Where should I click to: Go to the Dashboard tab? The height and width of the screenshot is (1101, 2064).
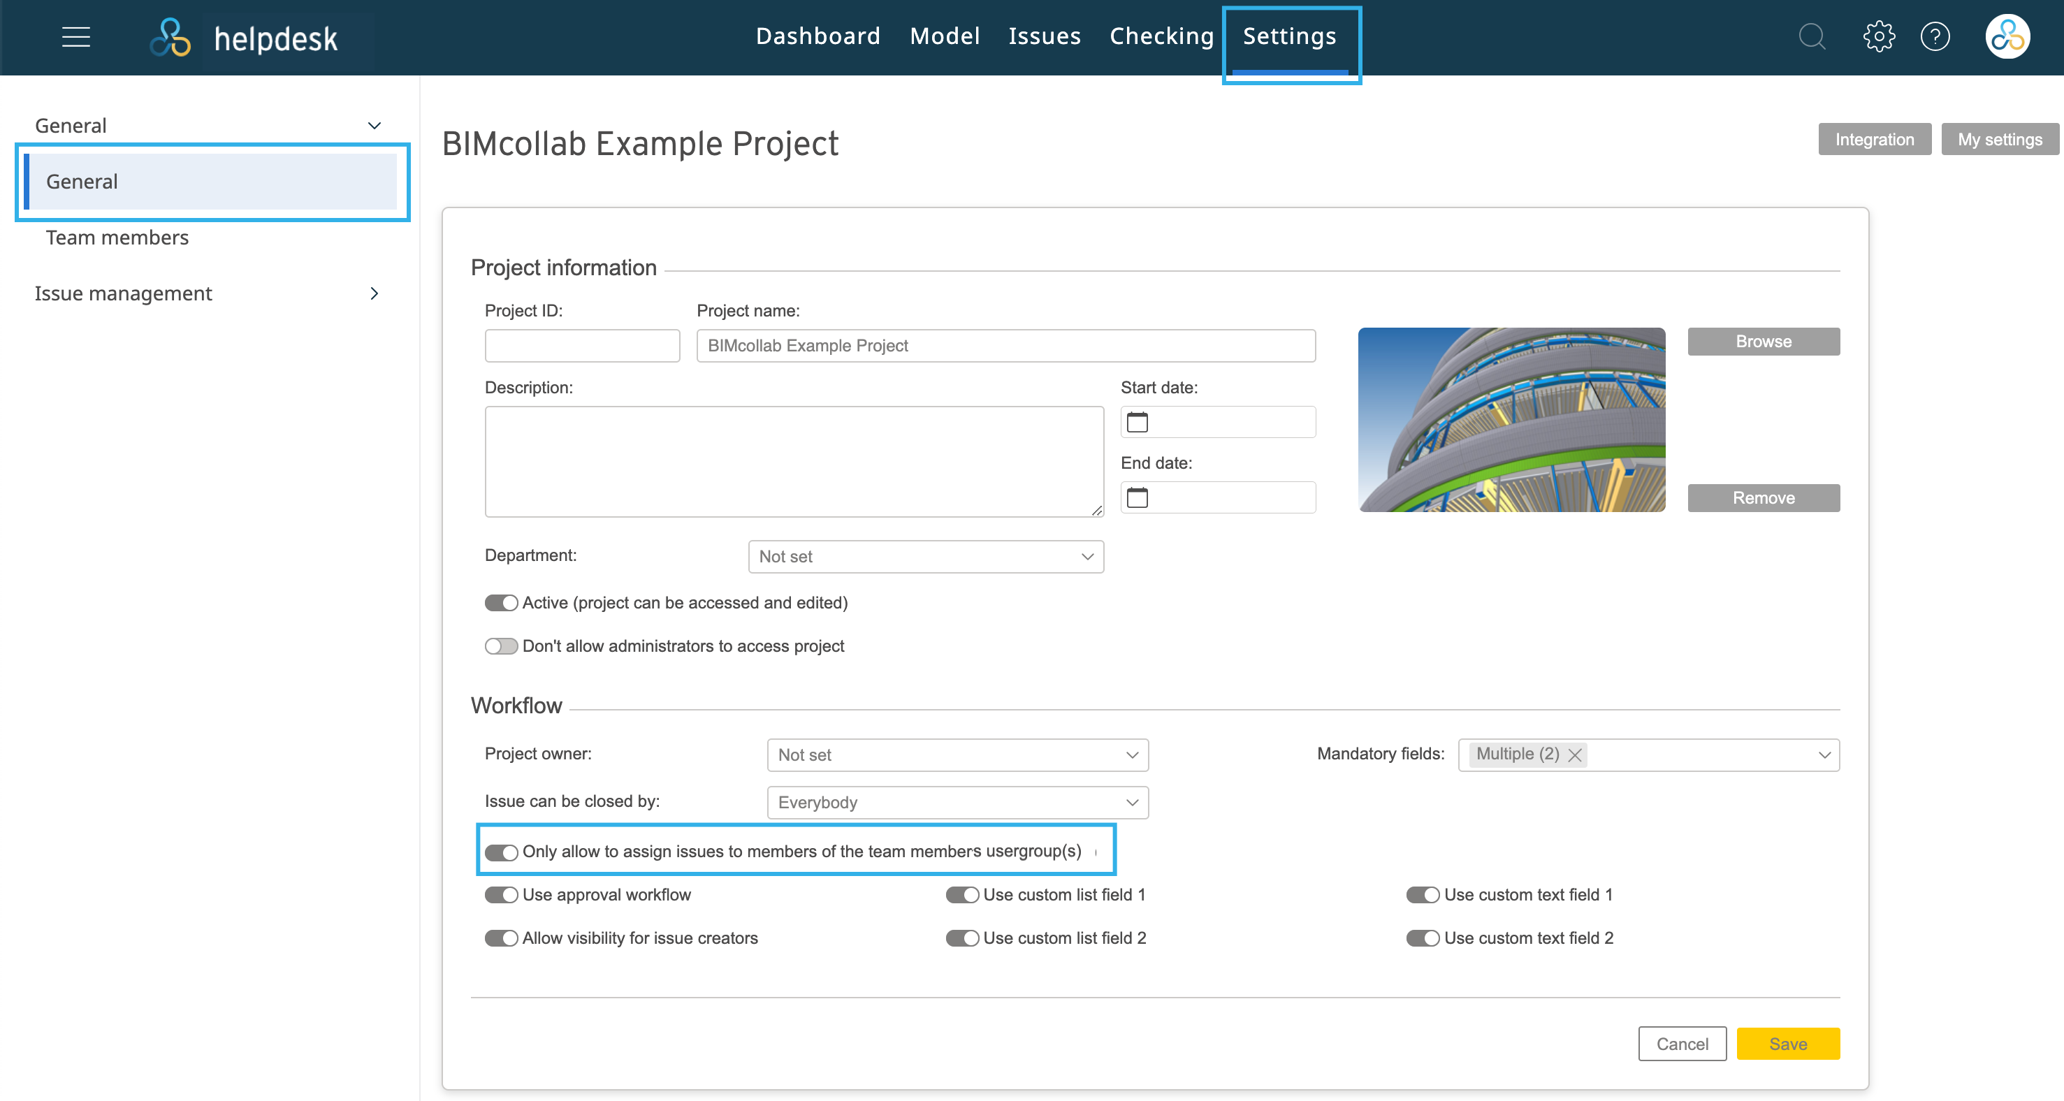tap(818, 37)
